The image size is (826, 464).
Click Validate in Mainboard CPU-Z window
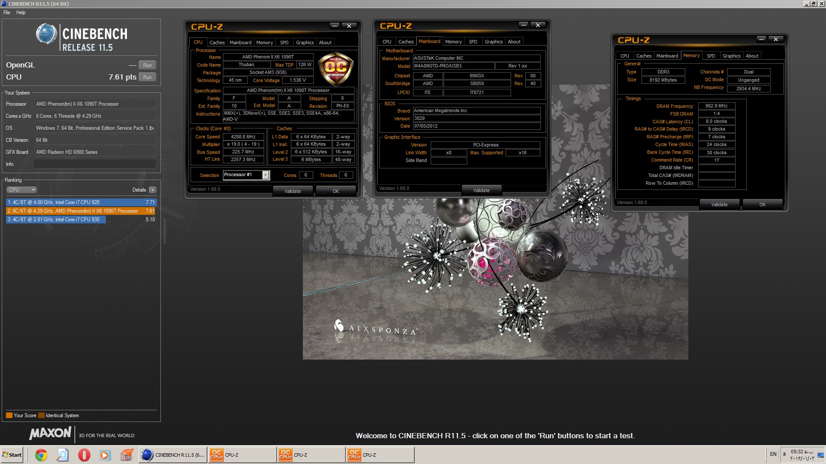click(481, 190)
